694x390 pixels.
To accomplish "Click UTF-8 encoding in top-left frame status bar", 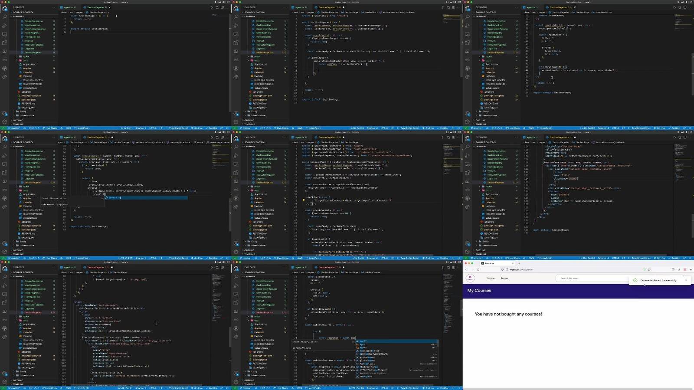I will point(153,128).
